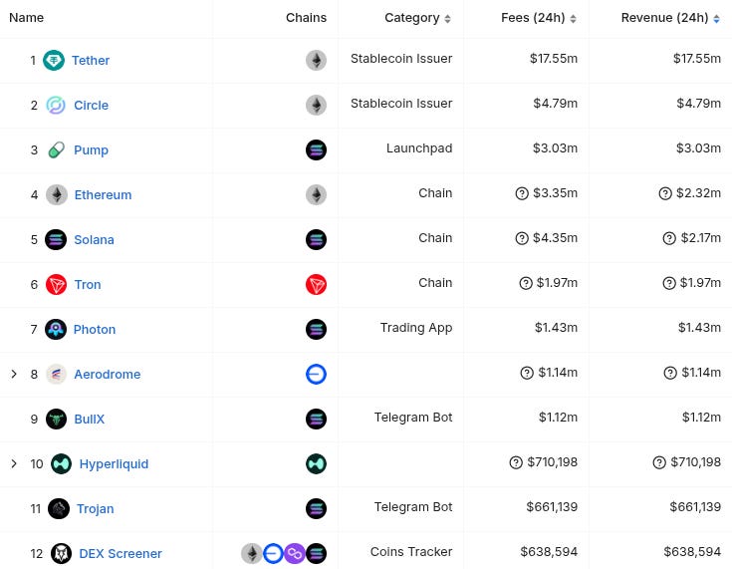Open the Hyperliquid protocol link
Screen dimensions: 732x569
[114, 464]
